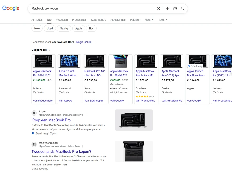
Task: Open options dots beside apple.com URL
Action: pos(86,115)
